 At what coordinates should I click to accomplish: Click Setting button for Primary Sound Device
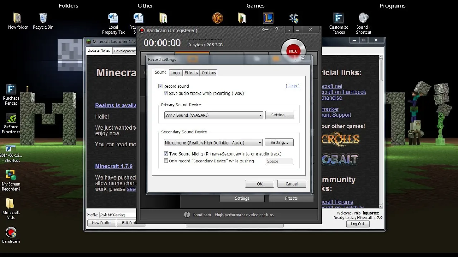(x=280, y=115)
